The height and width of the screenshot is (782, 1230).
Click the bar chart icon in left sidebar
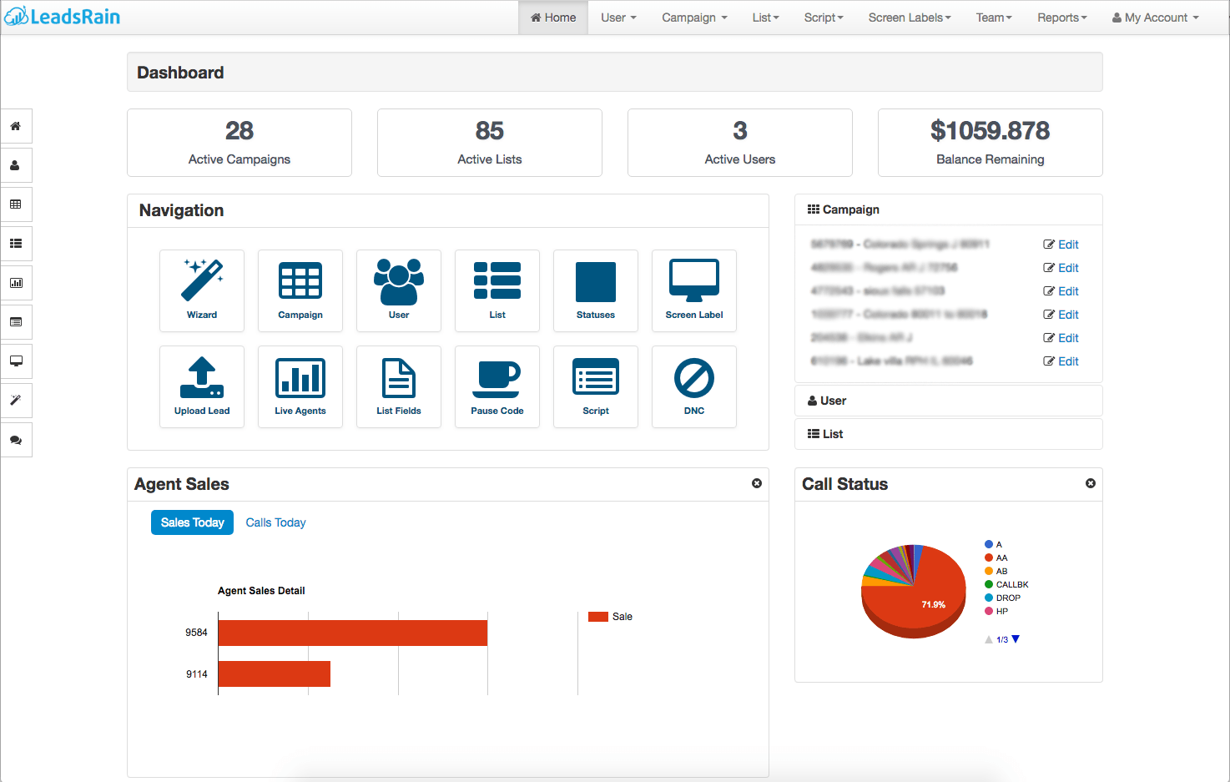coord(16,283)
